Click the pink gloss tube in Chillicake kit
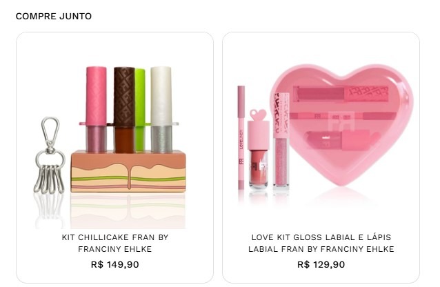This screenshot has width=440, height=287. tap(96, 110)
